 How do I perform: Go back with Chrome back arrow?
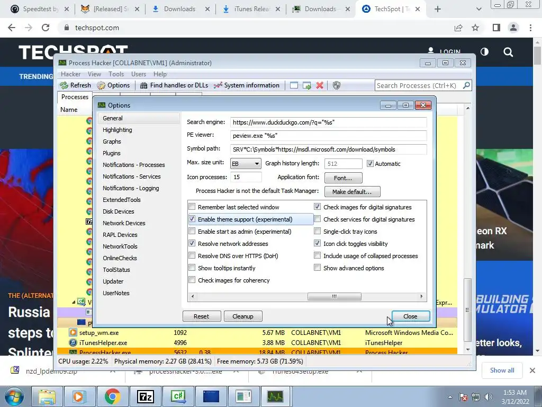tap(12, 28)
